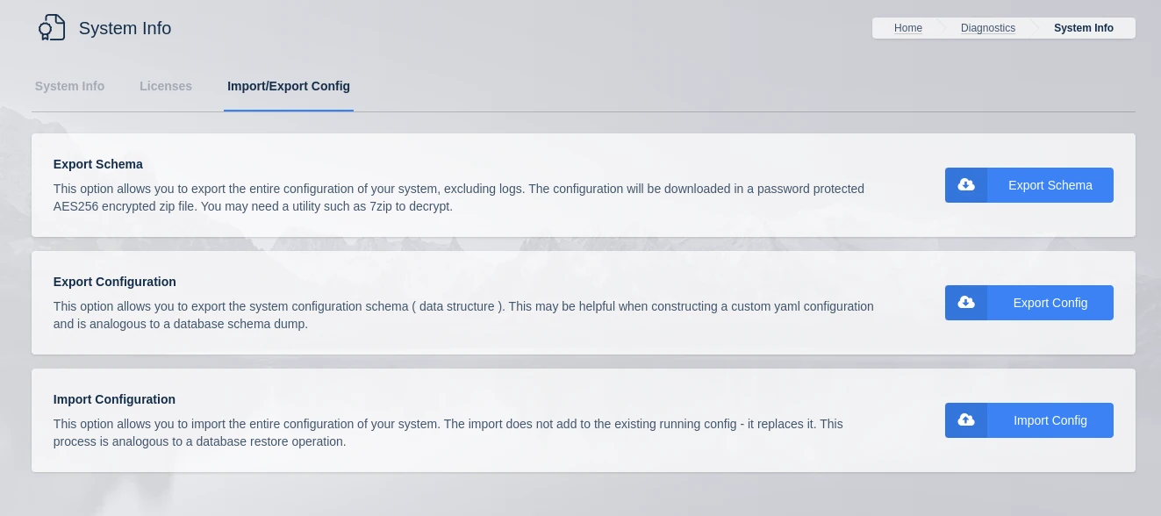Open the Licenses tab
1161x516 pixels.
coord(166,86)
